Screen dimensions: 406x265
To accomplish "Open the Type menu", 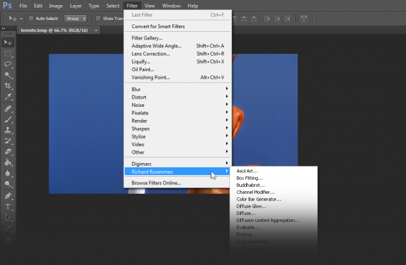I will pos(94,6).
